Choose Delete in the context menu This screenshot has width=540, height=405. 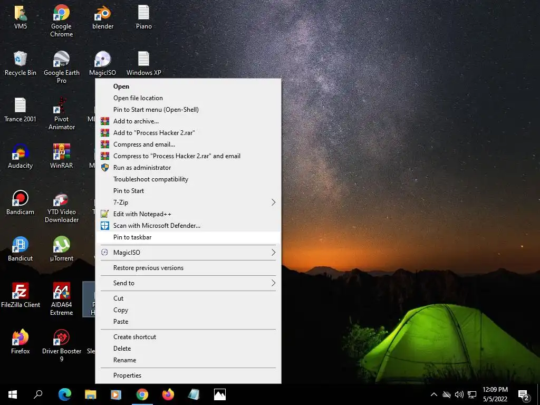[188, 349]
